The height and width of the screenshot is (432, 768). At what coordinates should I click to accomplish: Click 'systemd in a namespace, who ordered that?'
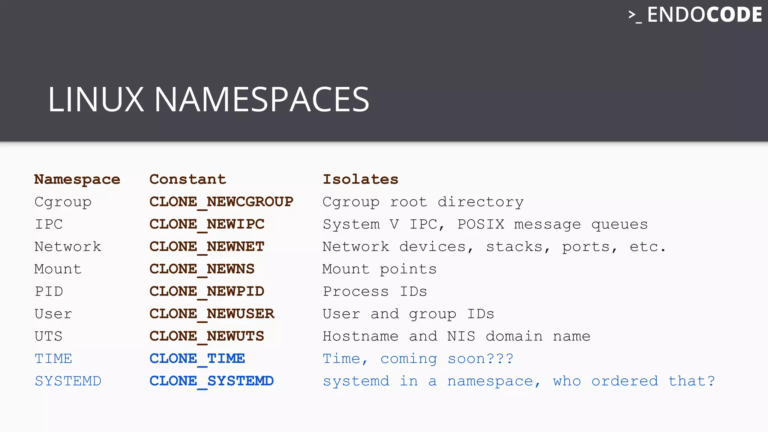pyautogui.click(x=519, y=381)
